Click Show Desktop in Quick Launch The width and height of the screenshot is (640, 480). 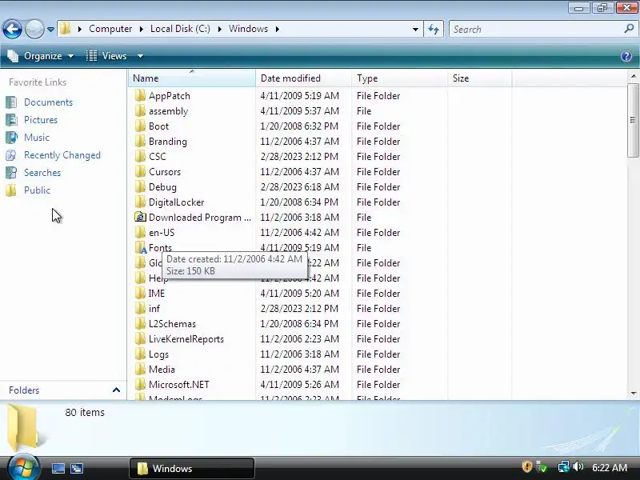(58, 468)
